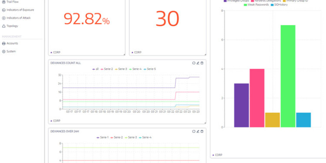Toggle Serie-2 in Deviances Over 24H legend
The width and height of the screenshot is (326, 163).
click(116, 137)
